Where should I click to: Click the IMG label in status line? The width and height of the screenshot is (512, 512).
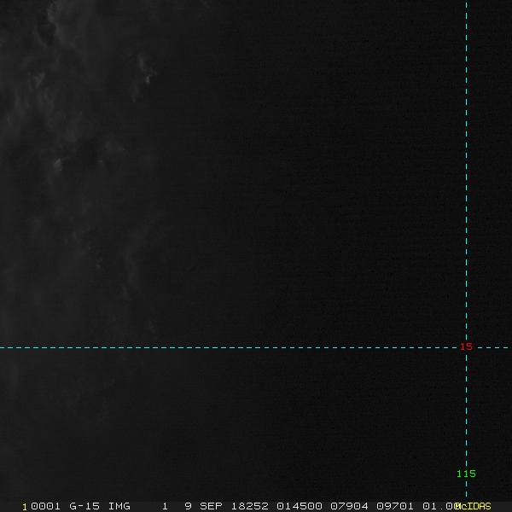click(119, 506)
